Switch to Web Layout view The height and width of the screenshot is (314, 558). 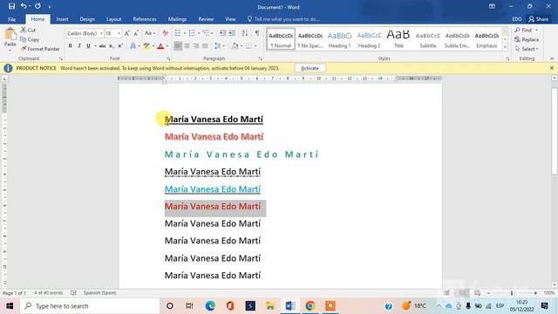point(477,293)
